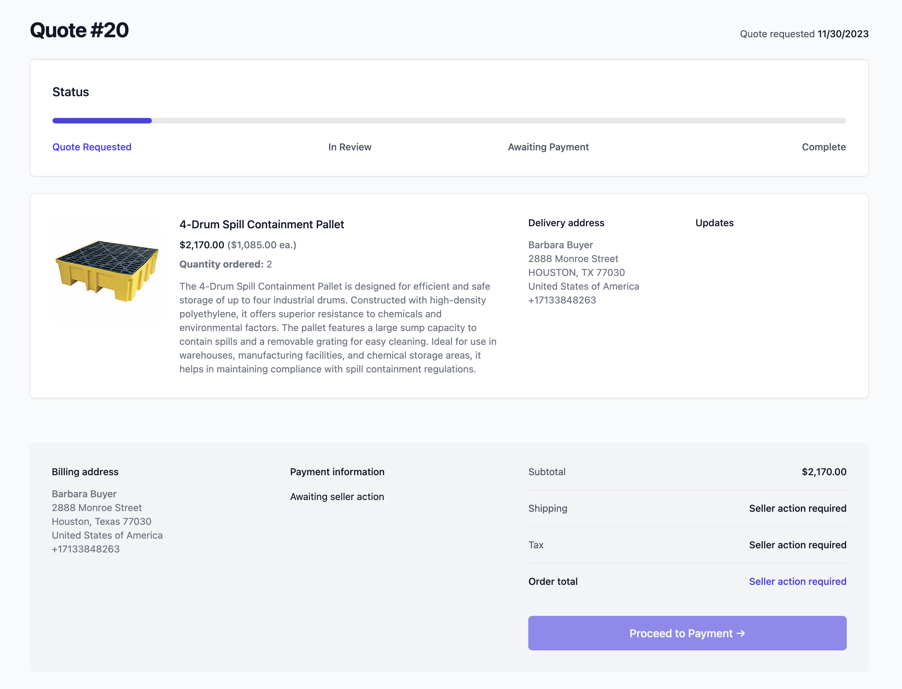Click the Seller action required order total link
This screenshot has height=689, width=902.
pyautogui.click(x=797, y=581)
